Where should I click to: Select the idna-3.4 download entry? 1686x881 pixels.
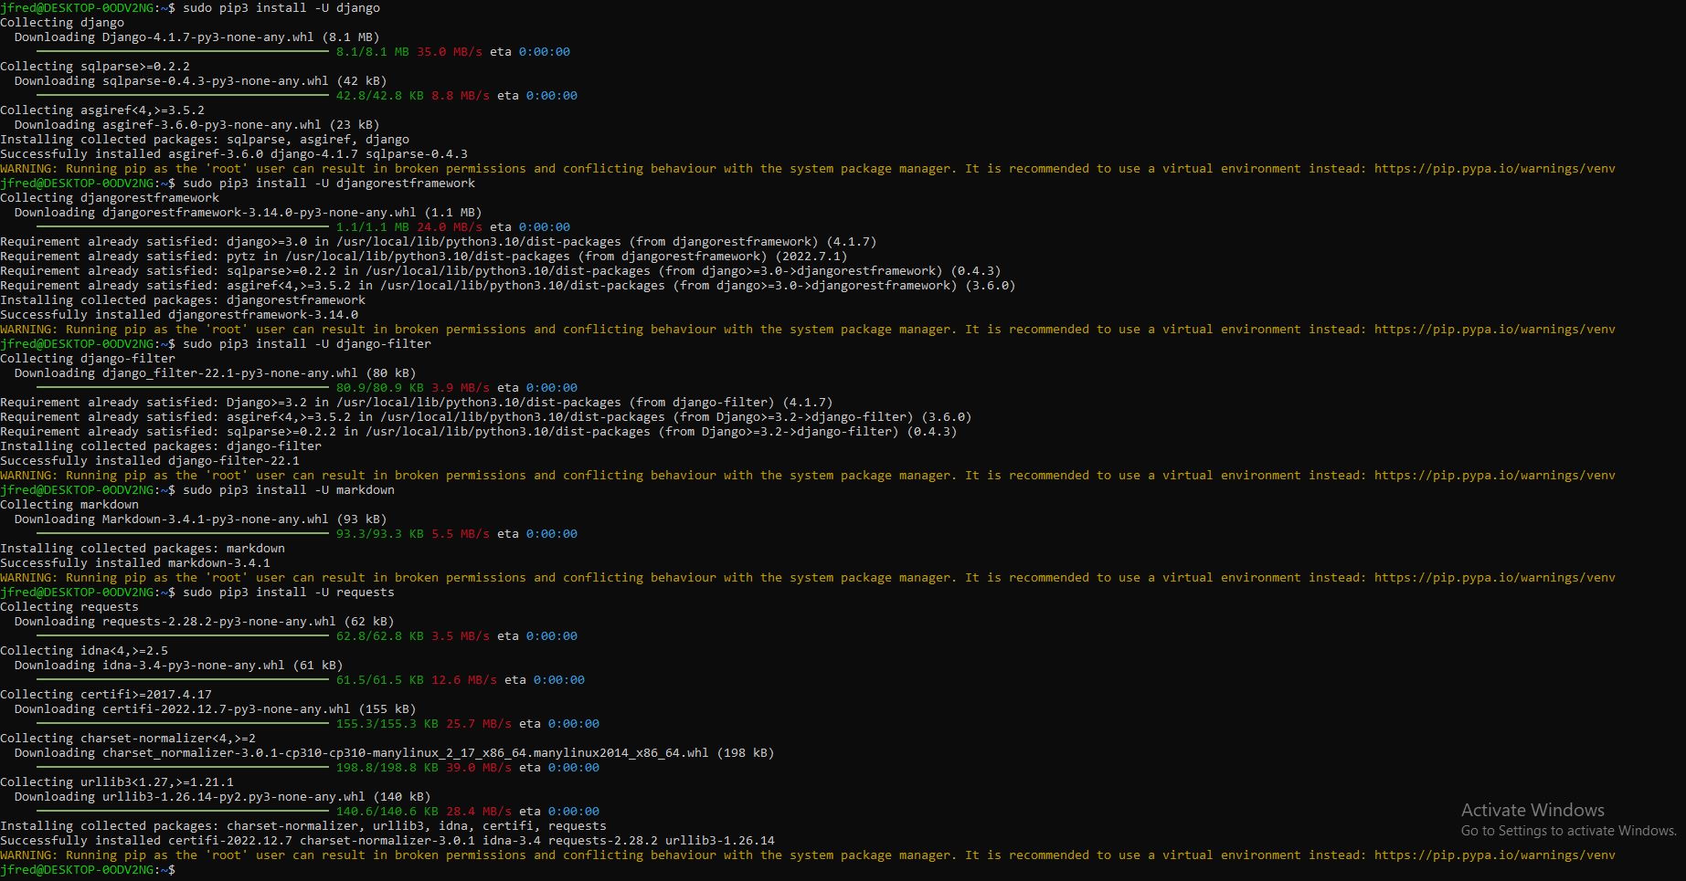[x=174, y=665]
